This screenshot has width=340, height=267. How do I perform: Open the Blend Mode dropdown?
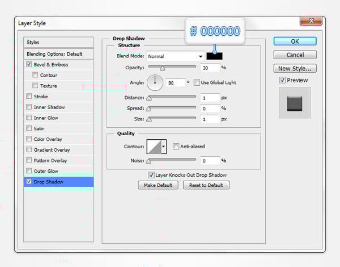[x=176, y=56]
